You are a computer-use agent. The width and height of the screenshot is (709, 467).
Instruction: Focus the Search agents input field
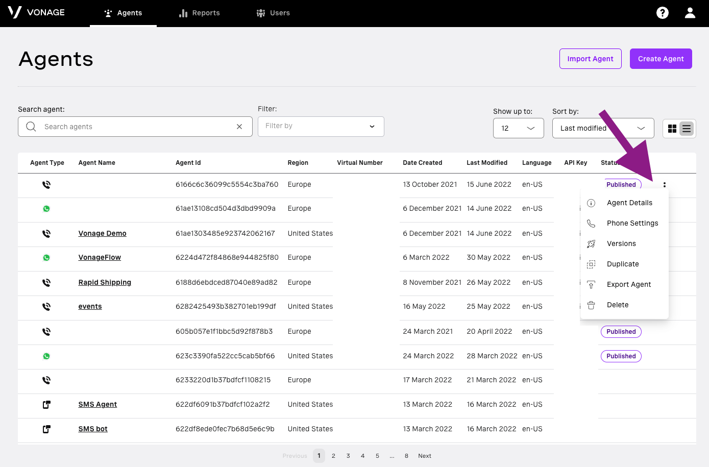[135, 127]
